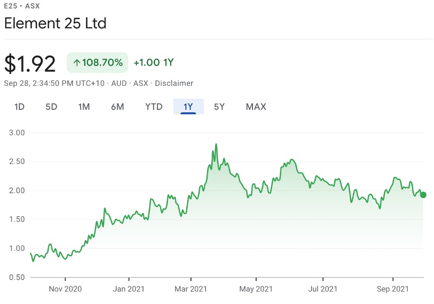The width and height of the screenshot is (434, 304).
Task: Click the Element 25 Ltd title
Action: pyautogui.click(x=55, y=23)
